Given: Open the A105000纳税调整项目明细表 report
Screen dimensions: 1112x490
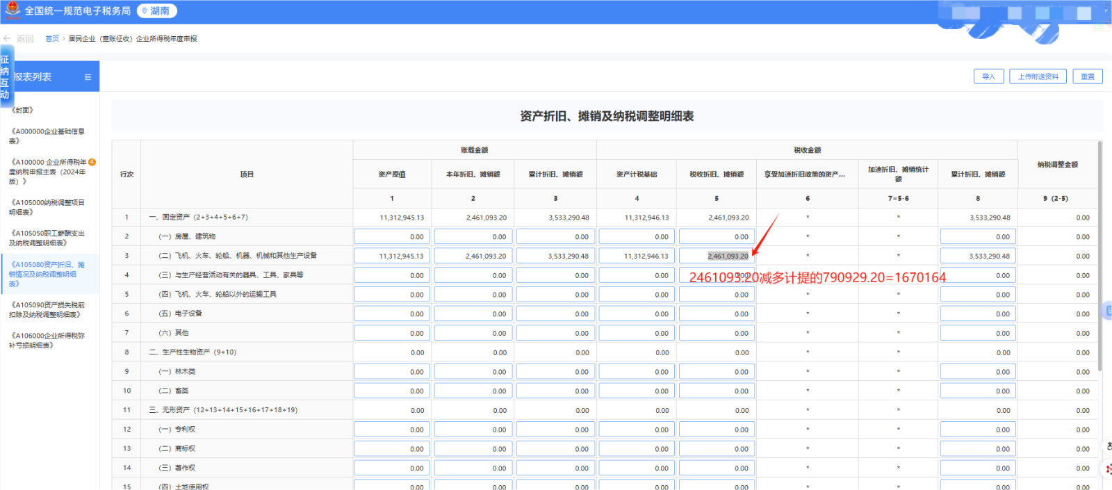Looking at the screenshot, I should tap(47, 207).
